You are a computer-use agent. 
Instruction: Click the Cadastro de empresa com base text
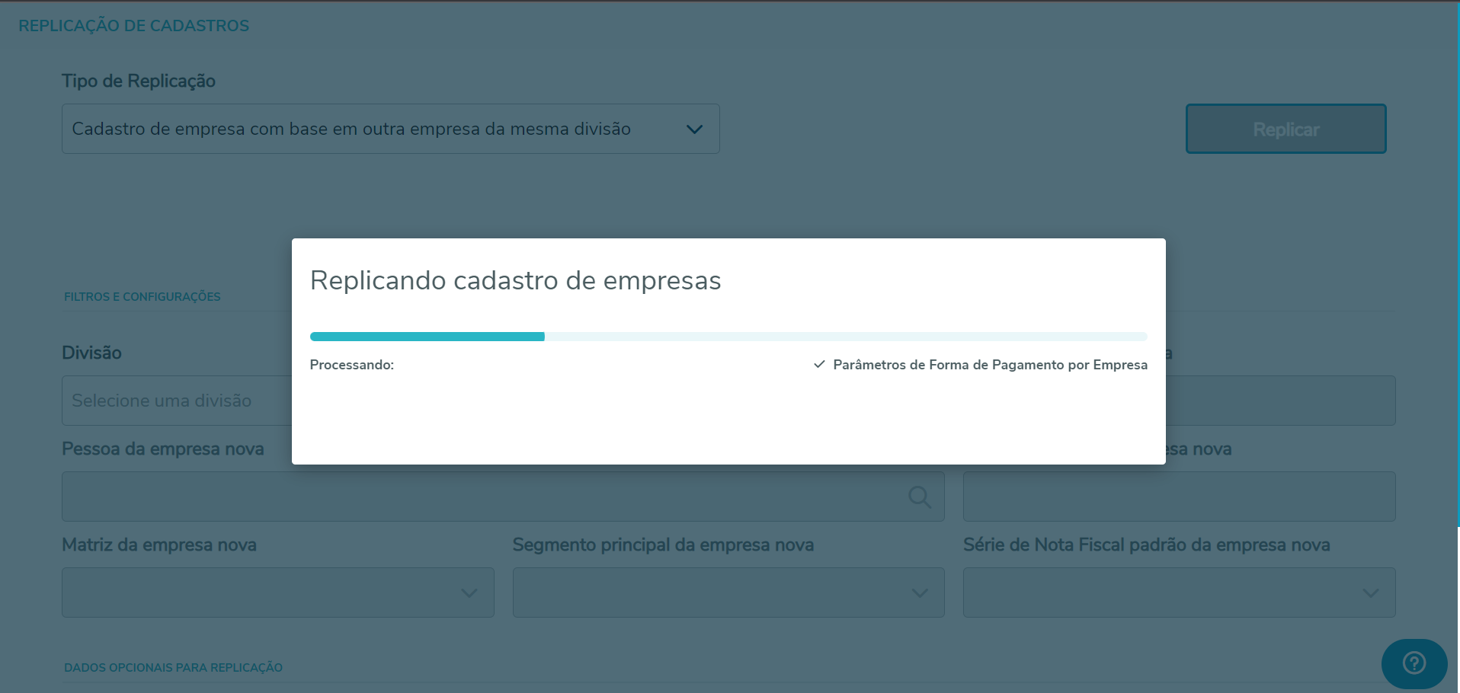[351, 129]
